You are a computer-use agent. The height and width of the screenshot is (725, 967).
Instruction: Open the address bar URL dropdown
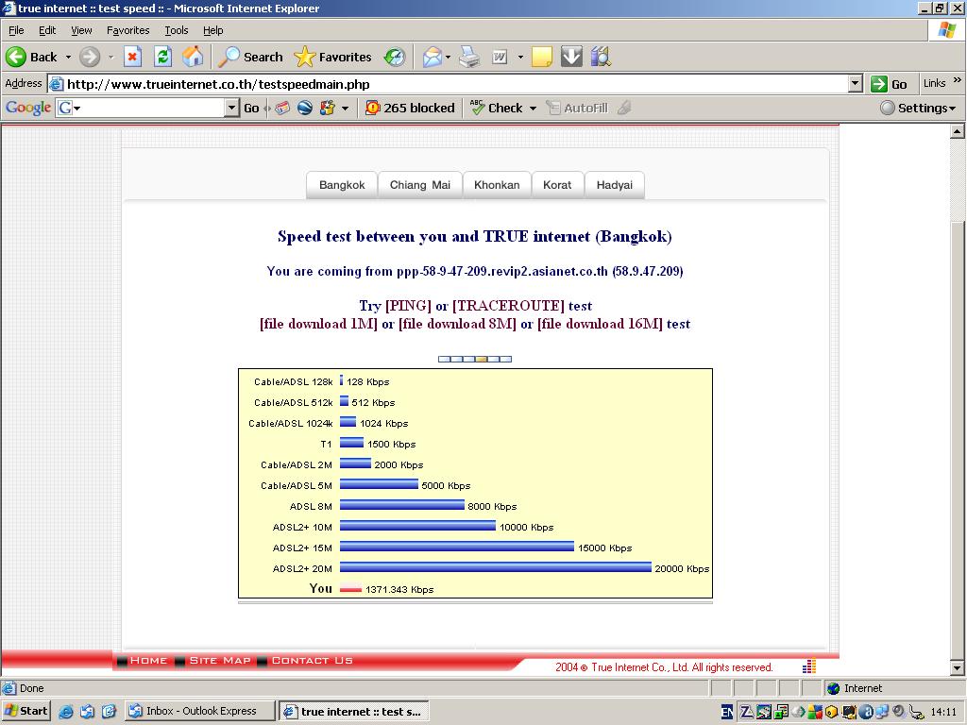[x=855, y=84]
